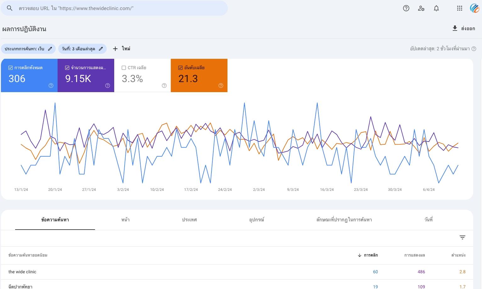The height and width of the screenshot is (289, 482).
Task: Toggle the อันดับเฉลี่ย checkbox
Action: (x=180, y=68)
